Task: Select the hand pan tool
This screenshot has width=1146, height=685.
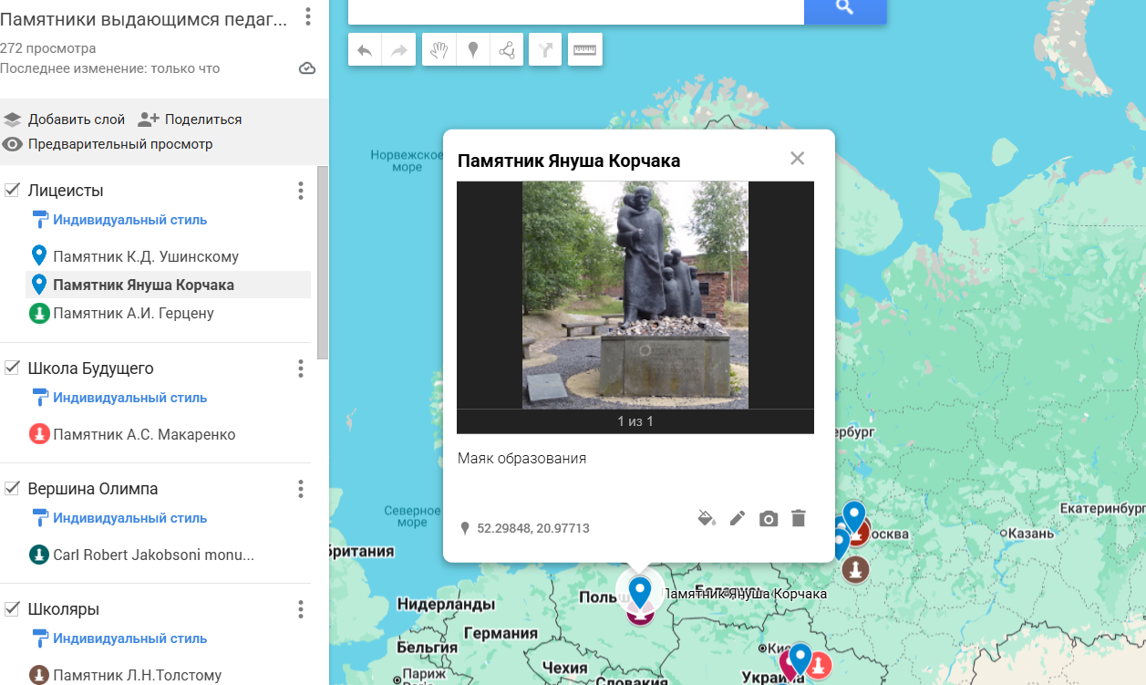Action: point(439,50)
